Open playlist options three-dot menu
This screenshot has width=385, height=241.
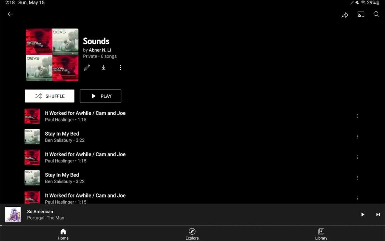[x=120, y=67]
